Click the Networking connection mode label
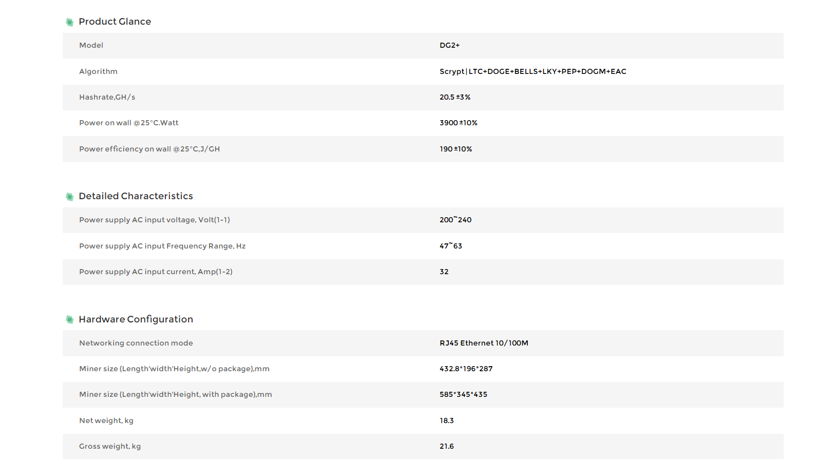This screenshot has height=459, width=834. click(136, 343)
